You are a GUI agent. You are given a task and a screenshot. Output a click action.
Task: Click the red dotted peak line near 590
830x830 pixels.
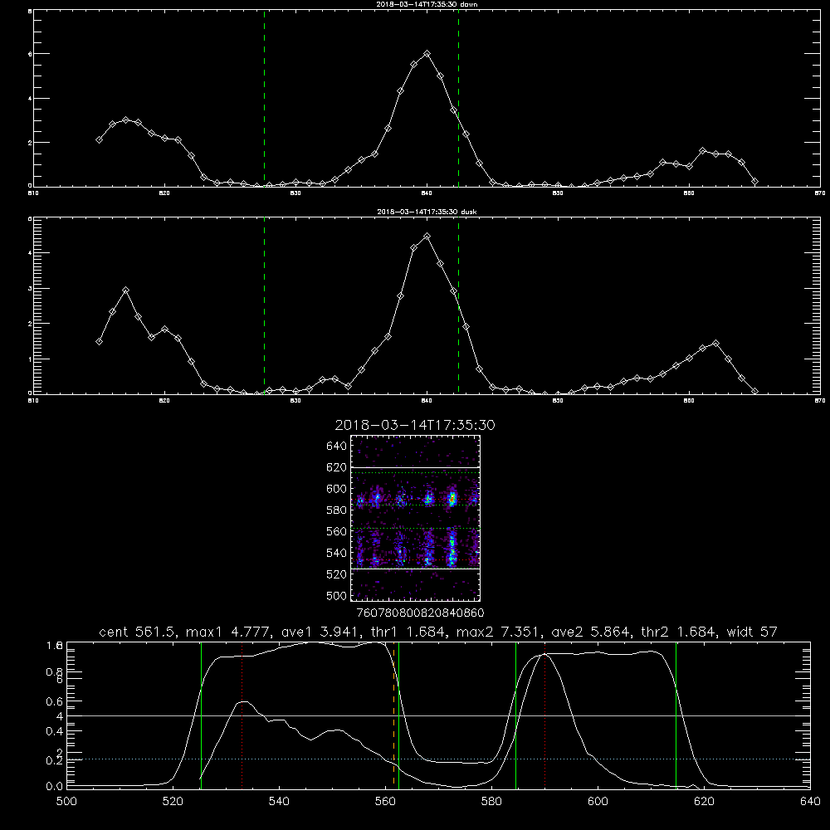544,715
